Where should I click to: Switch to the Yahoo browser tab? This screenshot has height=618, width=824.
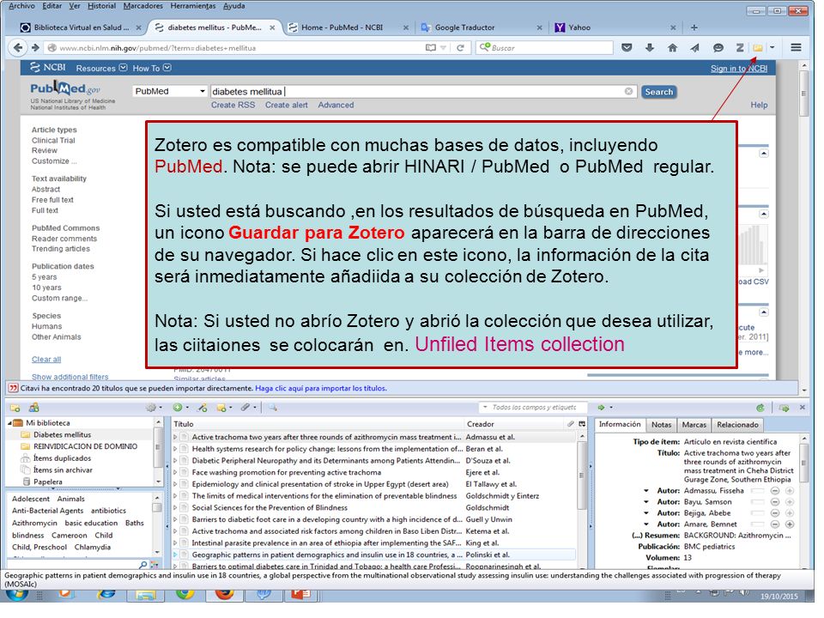tap(615, 27)
